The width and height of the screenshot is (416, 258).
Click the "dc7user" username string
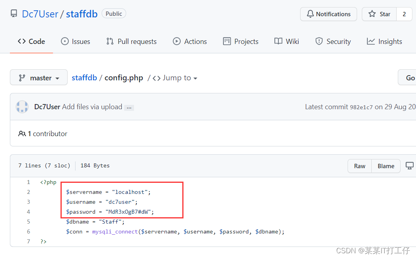pyautogui.click(x=120, y=202)
